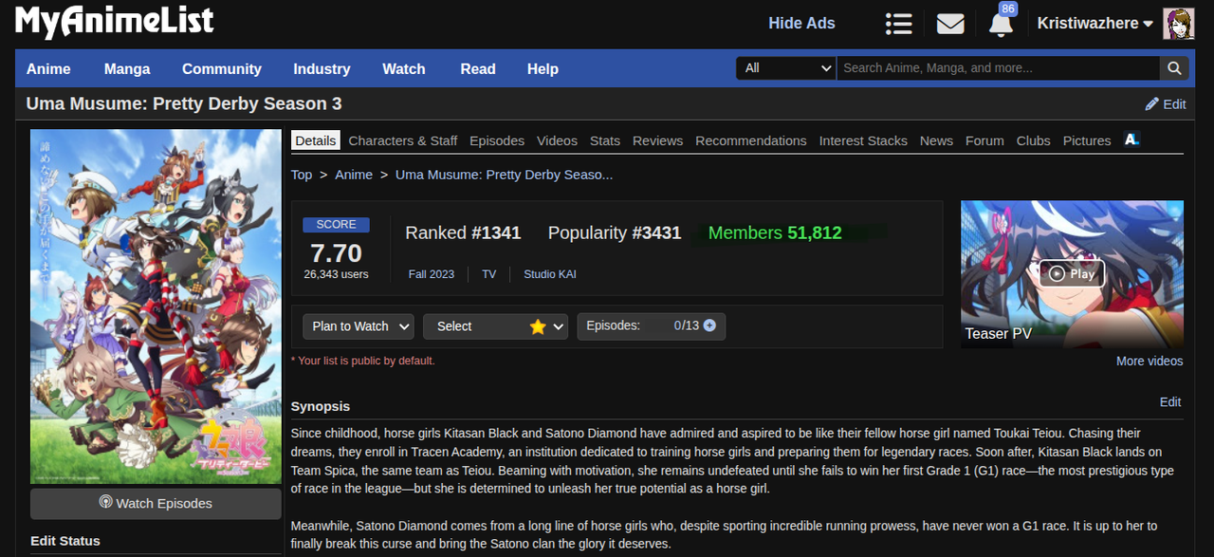Click the '26,343 users' text
Viewport: 1214px width, 557px height.
point(336,274)
